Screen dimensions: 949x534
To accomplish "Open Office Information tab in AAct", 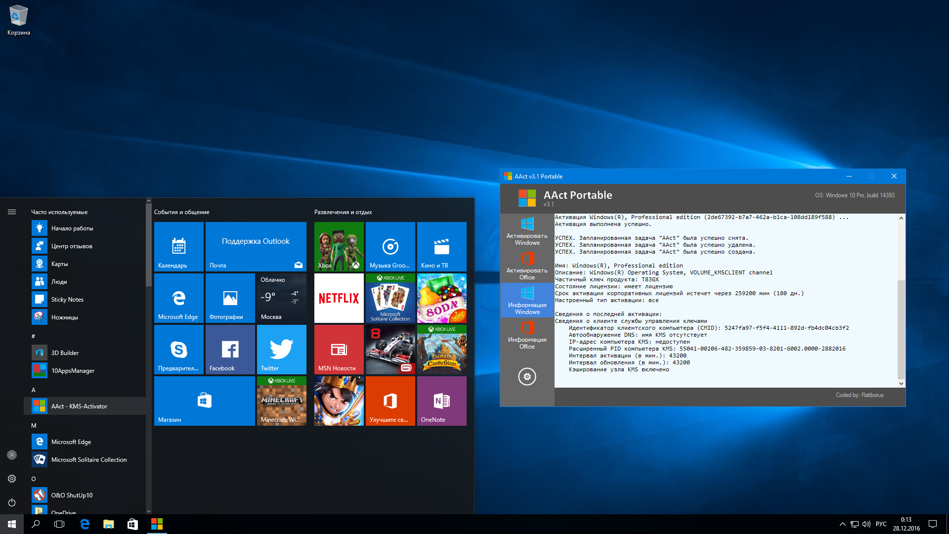I will coord(527,335).
